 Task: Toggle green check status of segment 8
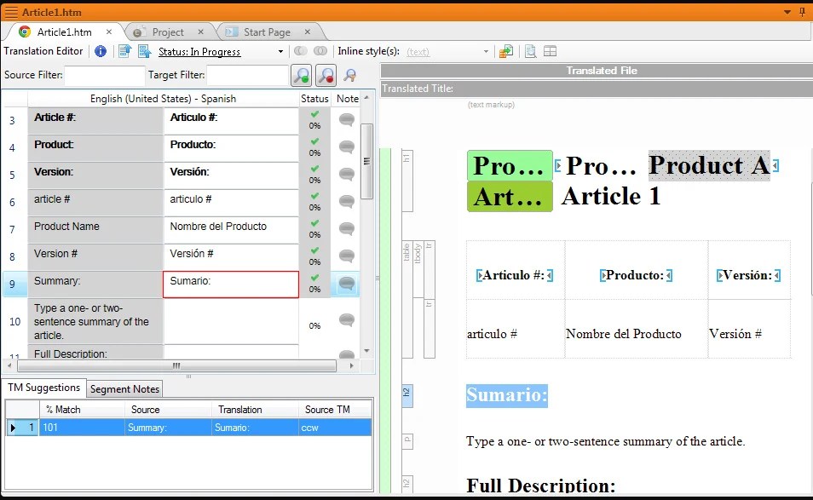coord(314,250)
